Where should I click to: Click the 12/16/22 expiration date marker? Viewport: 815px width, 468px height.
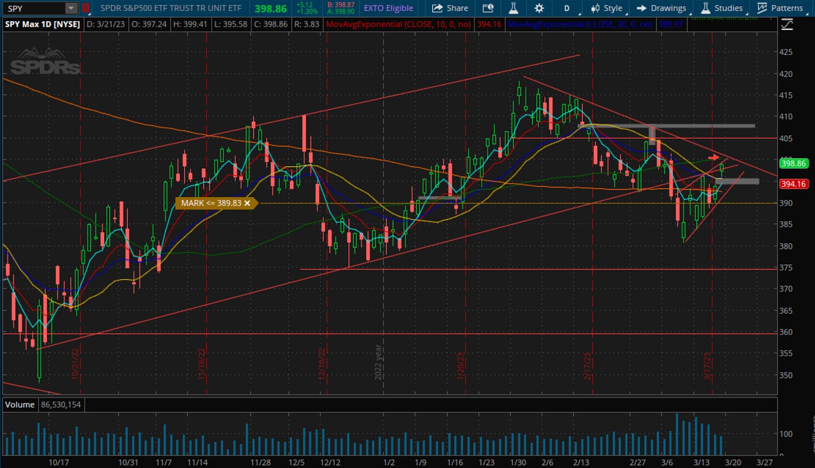321,364
